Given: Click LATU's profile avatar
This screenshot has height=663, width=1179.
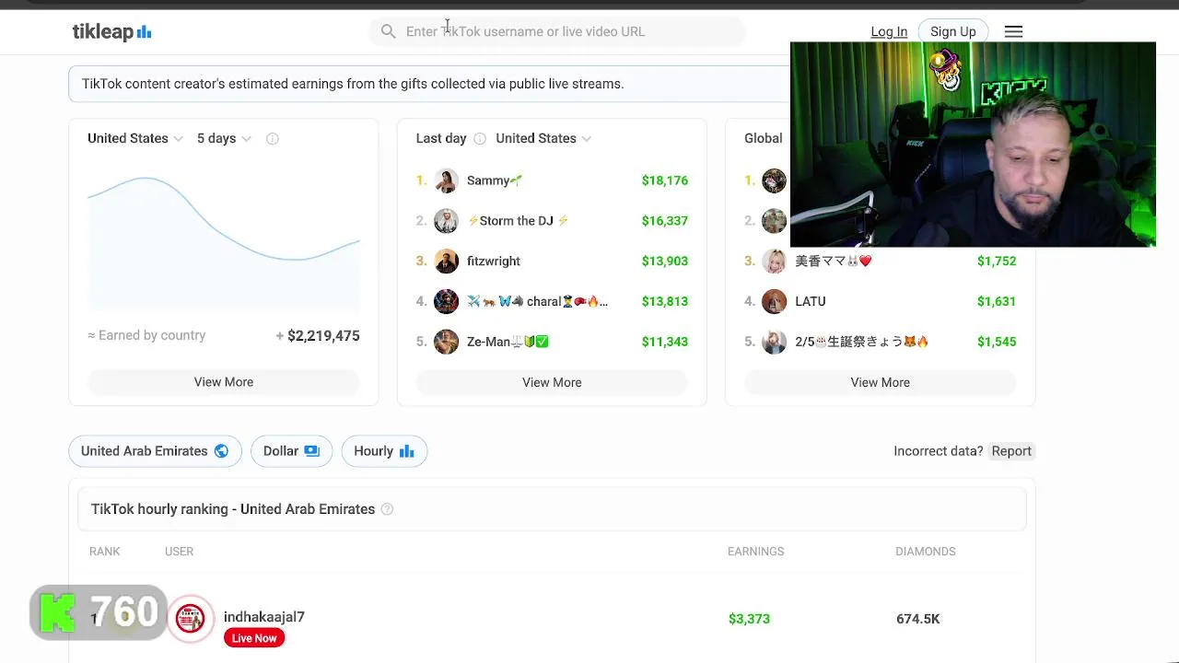Looking at the screenshot, I should 774,301.
